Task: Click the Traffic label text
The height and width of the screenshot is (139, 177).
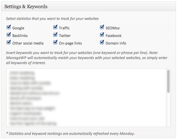Action: pos(64,28)
